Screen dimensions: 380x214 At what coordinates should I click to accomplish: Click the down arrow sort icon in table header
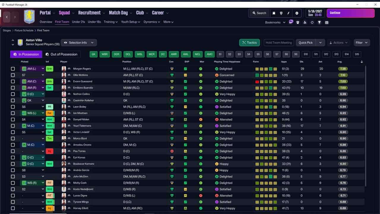click(362, 62)
